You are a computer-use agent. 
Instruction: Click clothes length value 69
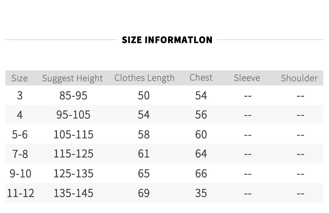pos(144,193)
